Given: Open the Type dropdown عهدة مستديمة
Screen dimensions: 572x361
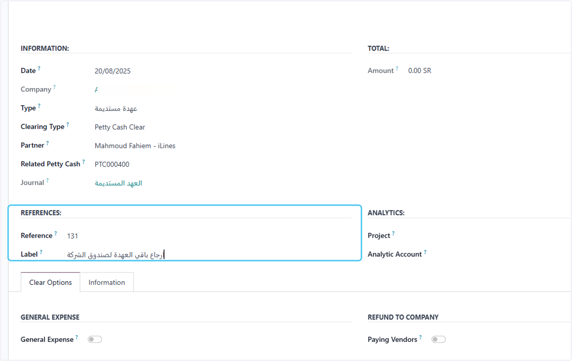Looking at the screenshot, I should click(116, 109).
